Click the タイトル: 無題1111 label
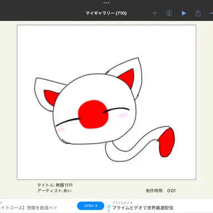 55,185
